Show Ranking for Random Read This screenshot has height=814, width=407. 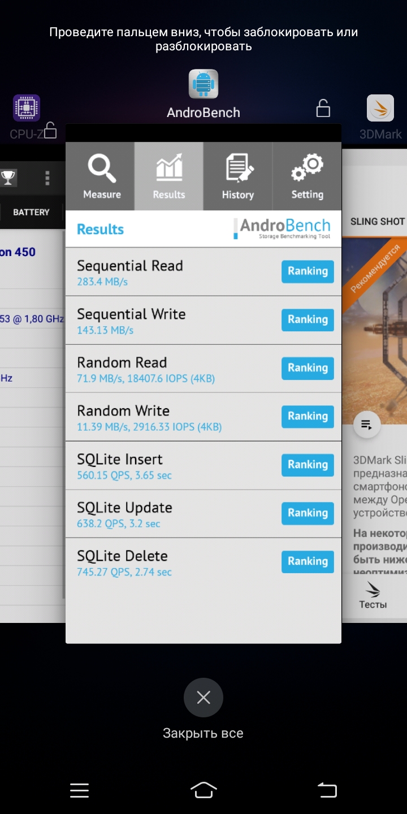click(x=308, y=368)
